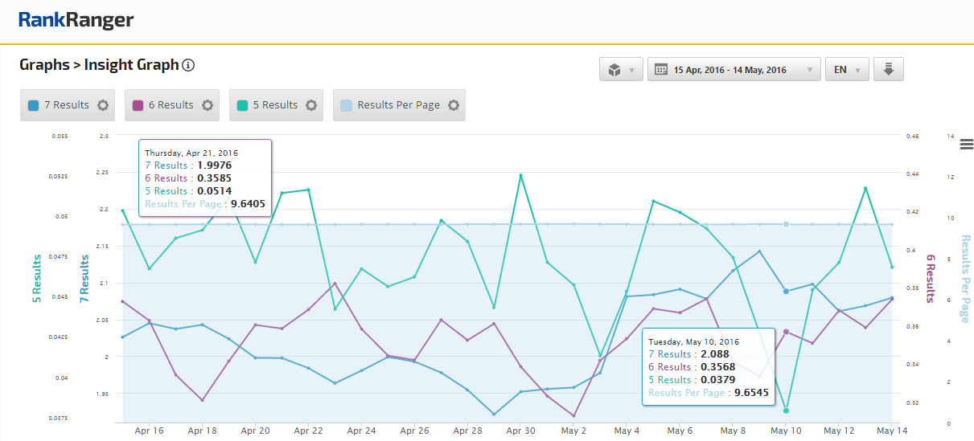Toggle the 6 Results series visibility
The width and height of the screenshot is (974, 441).
coord(171,105)
